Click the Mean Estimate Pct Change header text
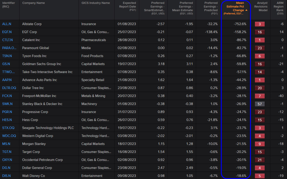 coord(235,7)
